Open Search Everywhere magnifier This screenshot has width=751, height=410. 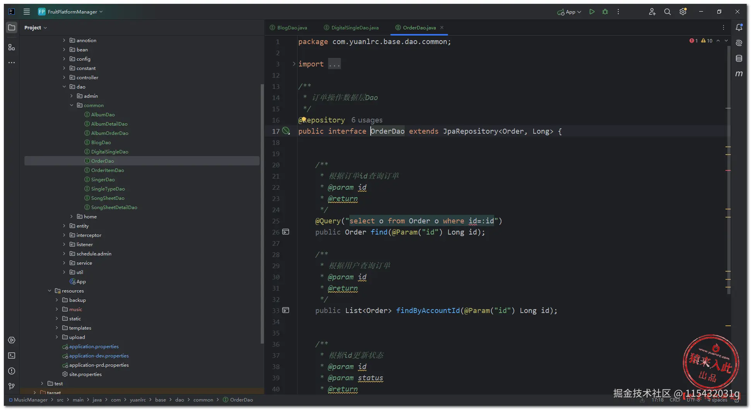tap(667, 12)
